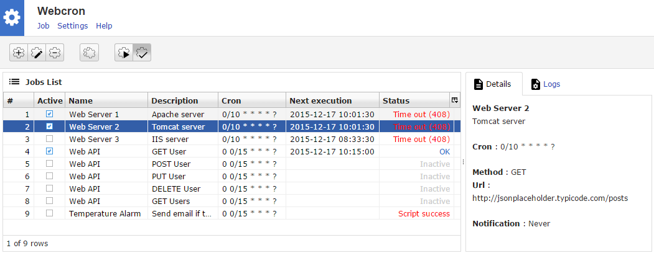Click the add job gear-plus icon
Image resolution: width=654 pixels, height=253 pixels.
click(x=19, y=53)
